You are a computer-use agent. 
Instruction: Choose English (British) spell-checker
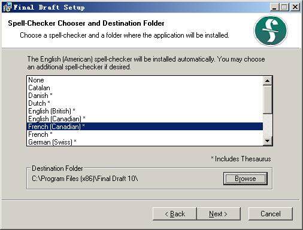pos(145,111)
